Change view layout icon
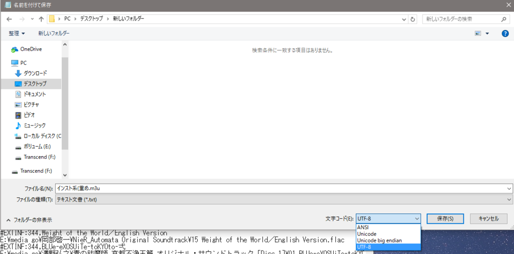514x254 pixels. pyautogui.click(x=478, y=34)
